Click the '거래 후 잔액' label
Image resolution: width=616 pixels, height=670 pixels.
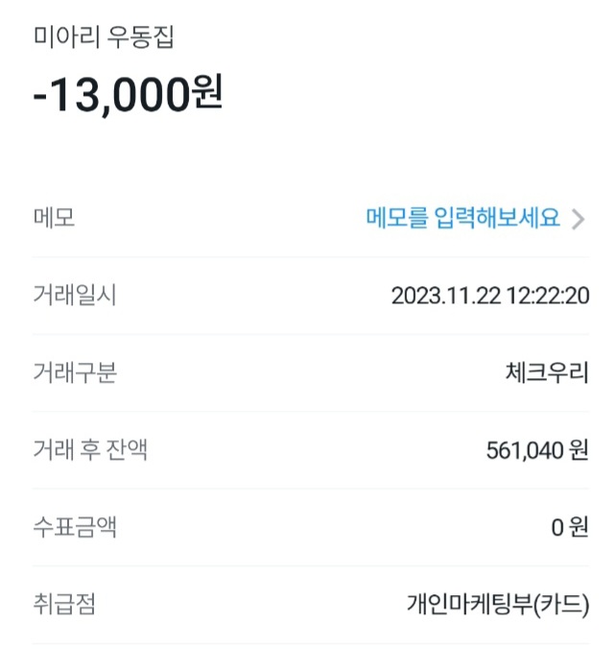click(x=90, y=449)
